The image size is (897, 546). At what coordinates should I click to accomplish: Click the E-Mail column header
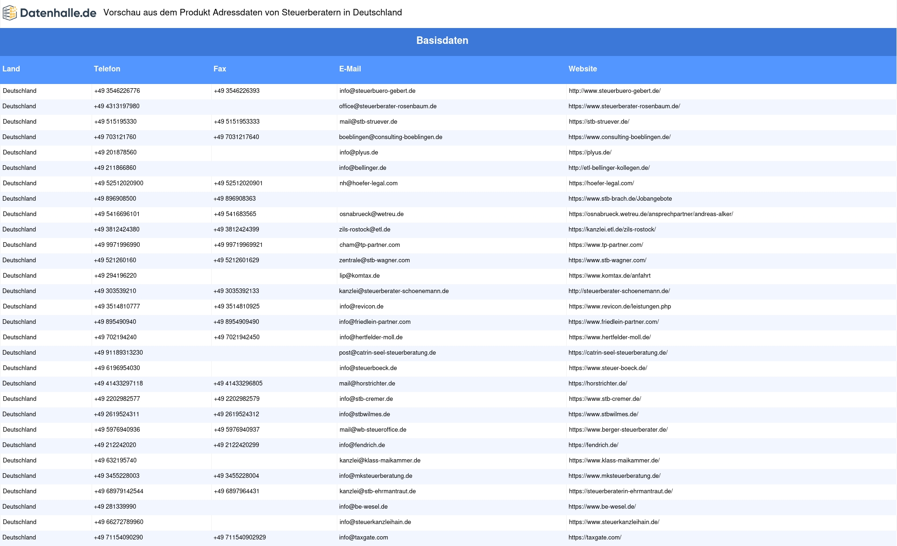point(350,69)
